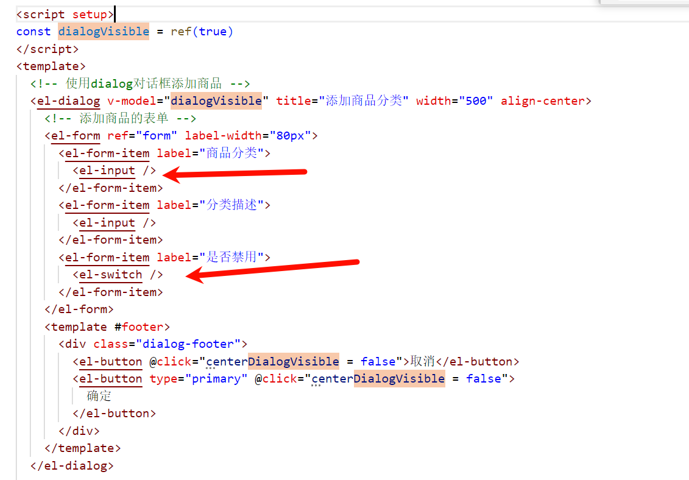Click the 'v-model' attribute of el-dialog
This screenshot has height=480, width=689.
pyautogui.click(x=132, y=101)
